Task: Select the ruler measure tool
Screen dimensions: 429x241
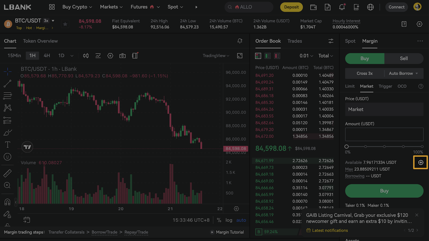Action: 8,173
